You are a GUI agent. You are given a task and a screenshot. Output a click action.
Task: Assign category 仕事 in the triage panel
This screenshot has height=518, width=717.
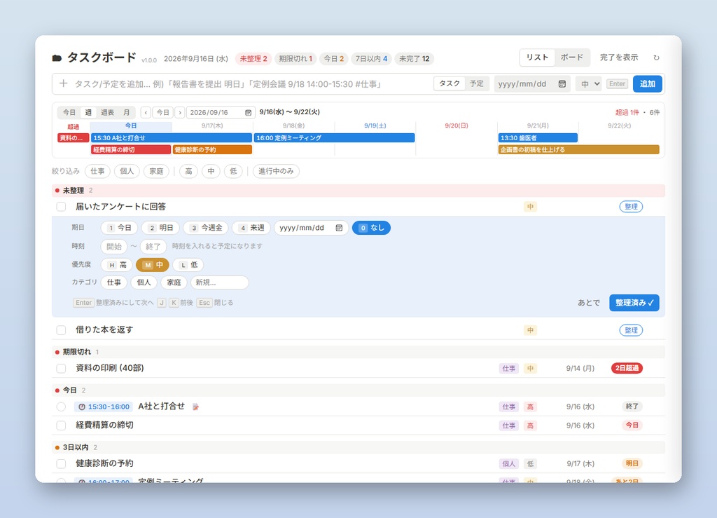click(x=114, y=282)
